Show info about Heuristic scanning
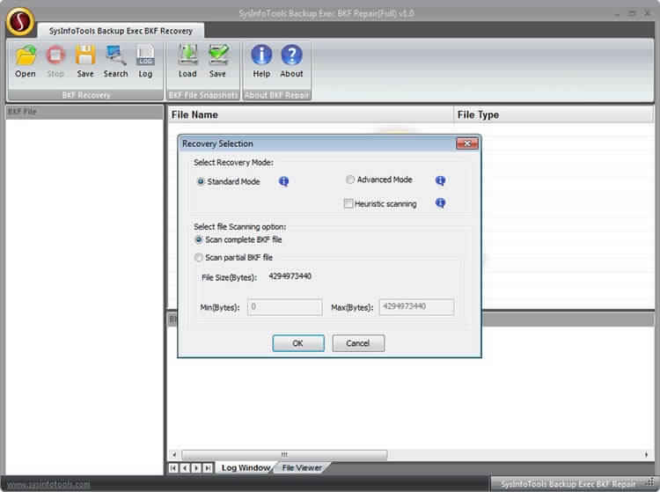660x492 pixels. click(x=440, y=202)
